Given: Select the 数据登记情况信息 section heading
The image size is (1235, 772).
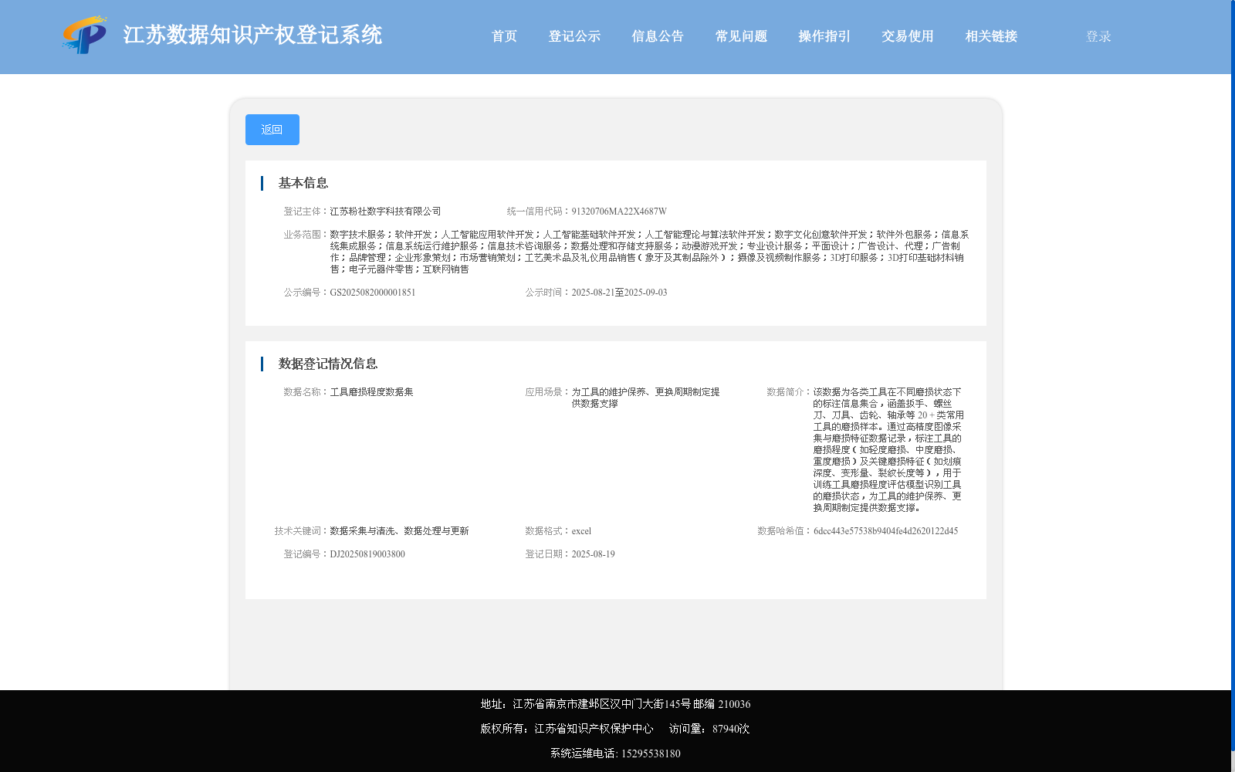Looking at the screenshot, I should pyautogui.click(x=328, y=364).
